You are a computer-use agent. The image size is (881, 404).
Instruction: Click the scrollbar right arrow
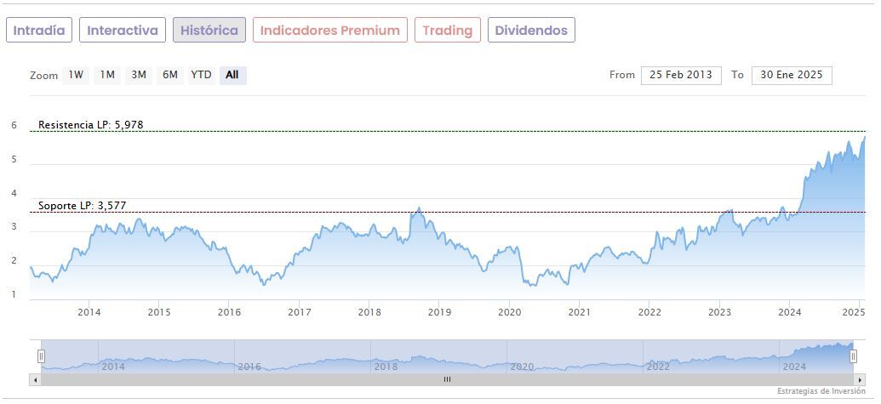click(859, 379)
